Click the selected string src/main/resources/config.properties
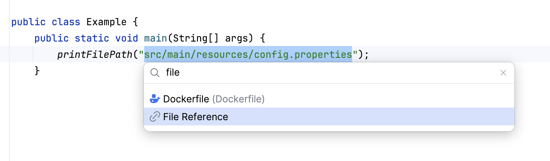Image resolution: width=550 pixels, height=161 pixels. pos(248,55)
